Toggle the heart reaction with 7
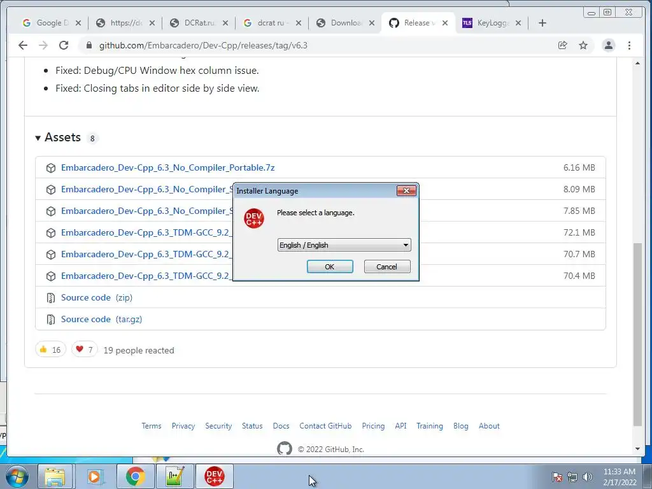This screenshot has height=489, width=652. 85,350
